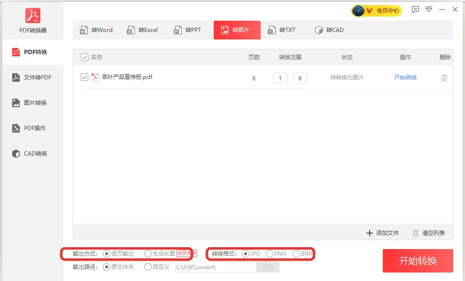
Task: Switch to the 转Excel tab
Action: pos(142,30)
